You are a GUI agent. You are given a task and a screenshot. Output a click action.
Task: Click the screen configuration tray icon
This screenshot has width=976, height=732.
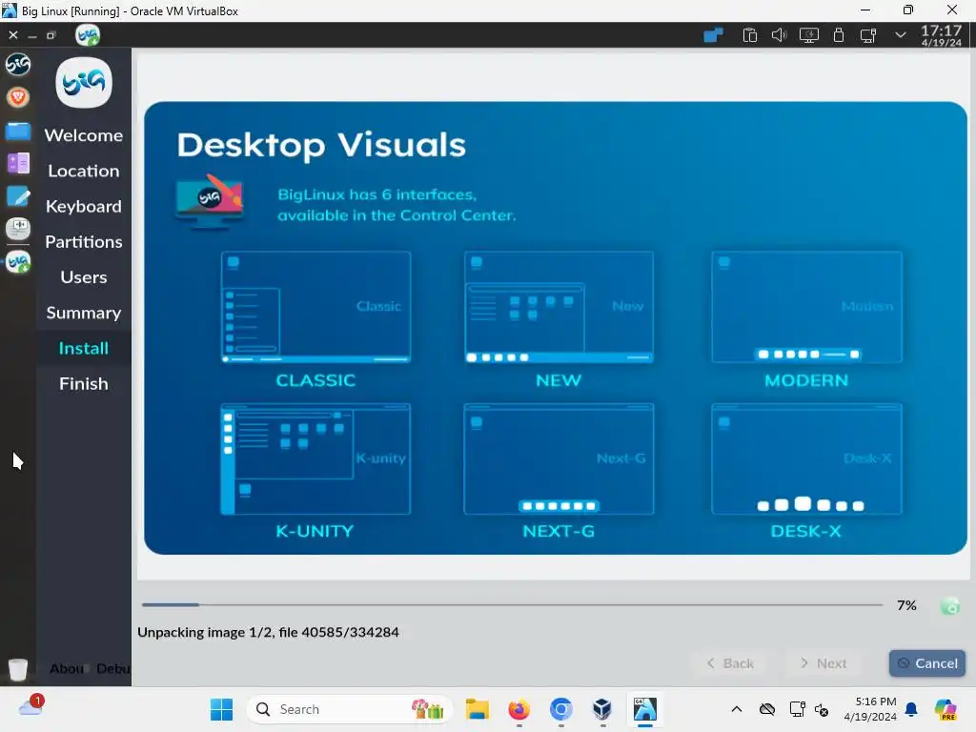click(x=868, y=35)
